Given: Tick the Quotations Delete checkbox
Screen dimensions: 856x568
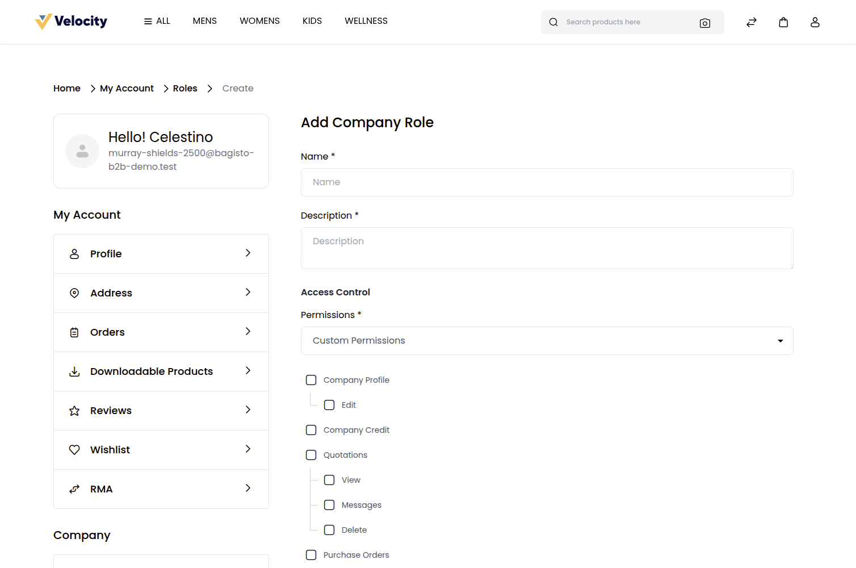Looking at the screenshot, I should point(329,530).
